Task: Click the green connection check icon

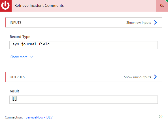Action: click(x=161, y=116)
